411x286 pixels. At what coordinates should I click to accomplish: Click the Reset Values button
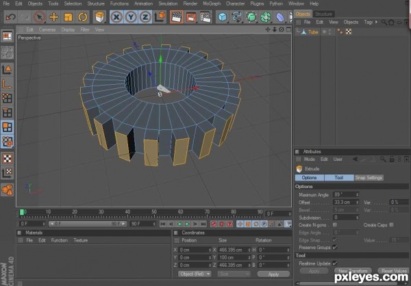tap(394, 271)
